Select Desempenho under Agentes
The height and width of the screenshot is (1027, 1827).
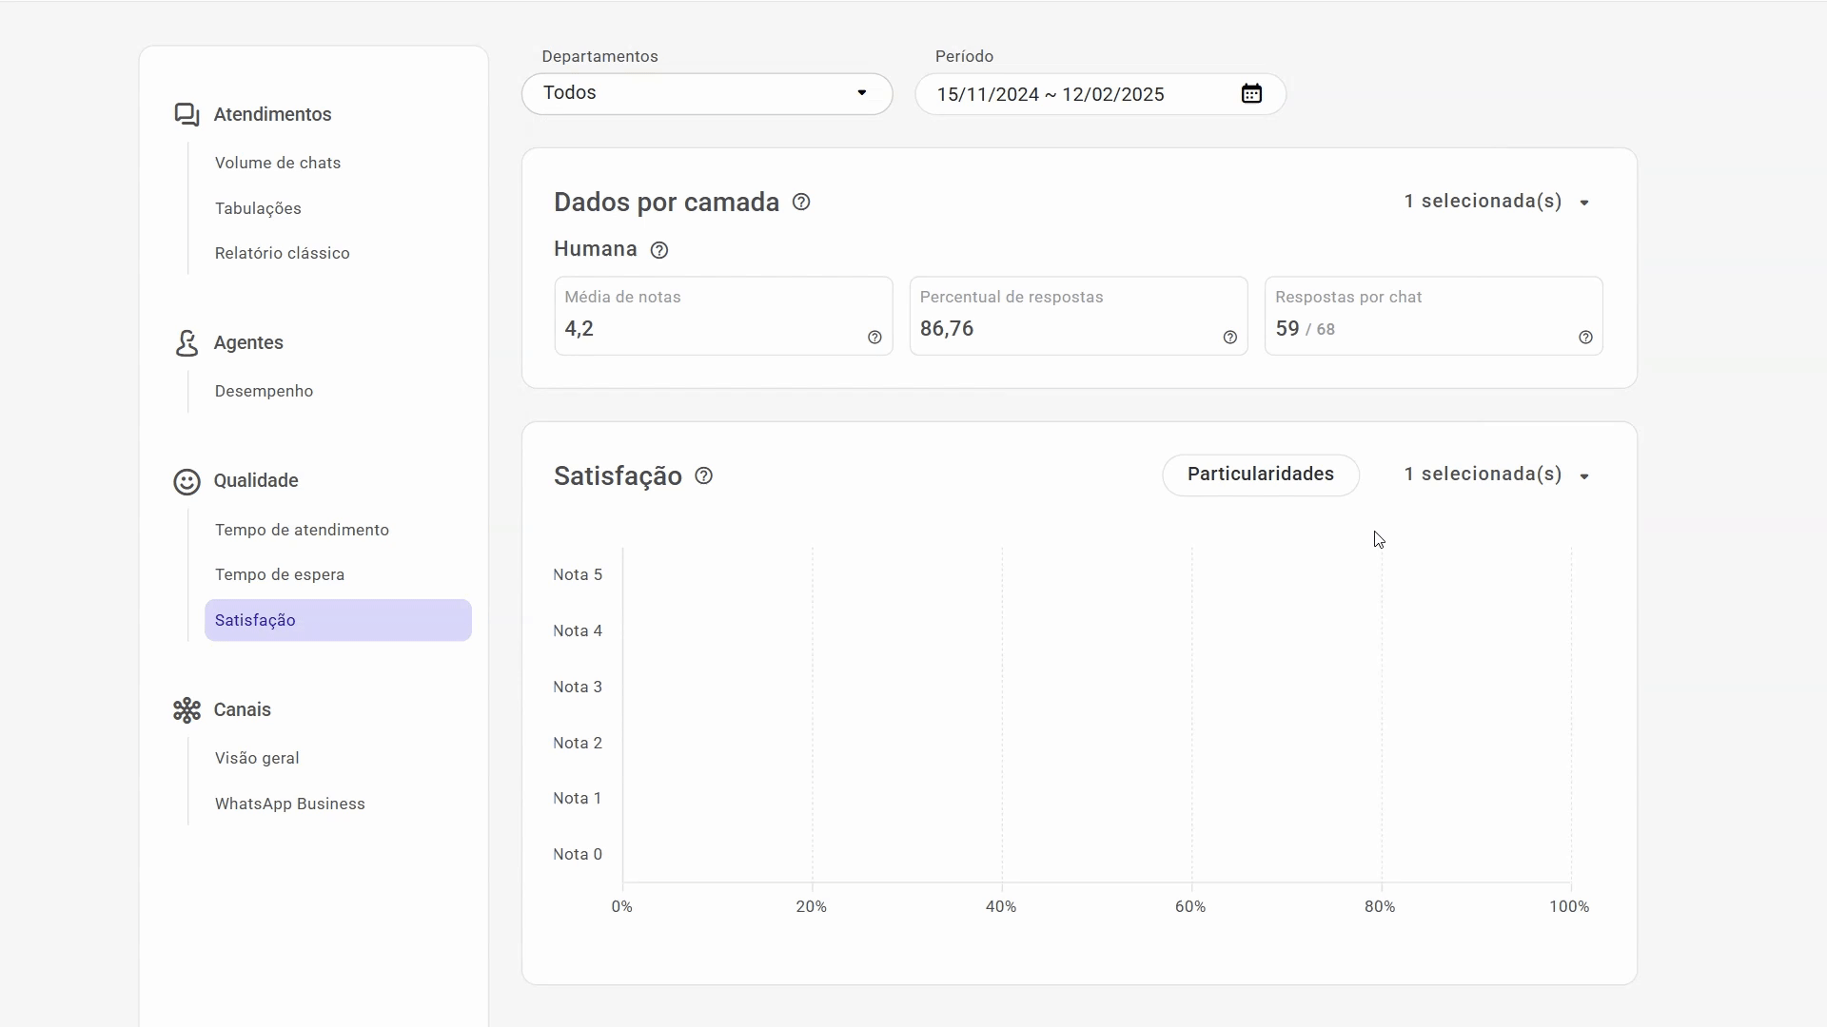pos(264,391)
